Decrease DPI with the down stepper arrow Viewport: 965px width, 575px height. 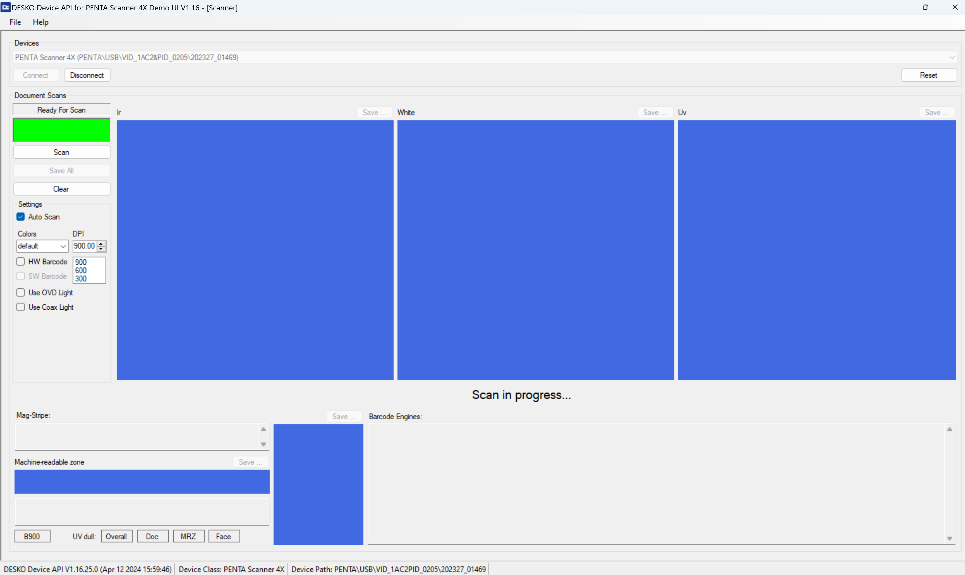pyautogui.click(x=101, y=248)
